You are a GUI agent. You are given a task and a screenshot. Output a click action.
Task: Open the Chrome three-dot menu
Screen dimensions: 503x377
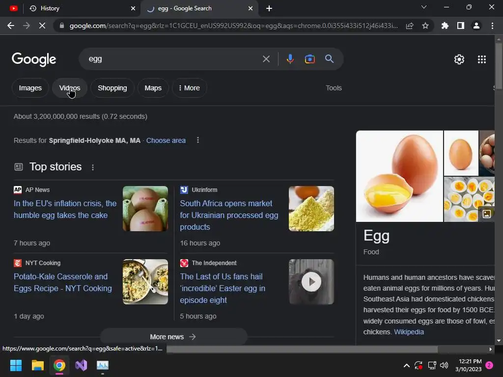tap(492, 26)
